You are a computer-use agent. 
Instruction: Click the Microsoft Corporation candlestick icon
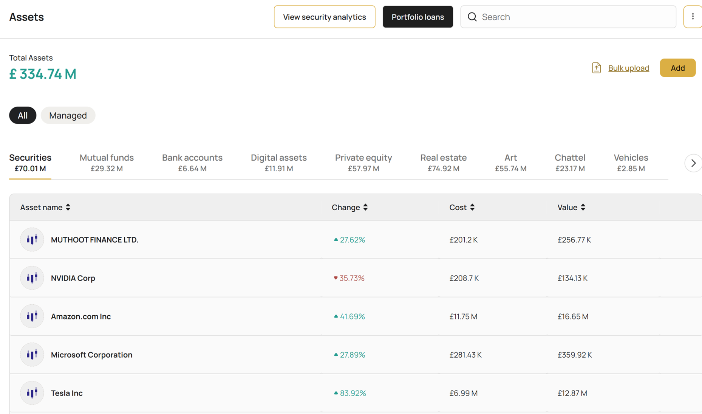[x=32, y=355]
